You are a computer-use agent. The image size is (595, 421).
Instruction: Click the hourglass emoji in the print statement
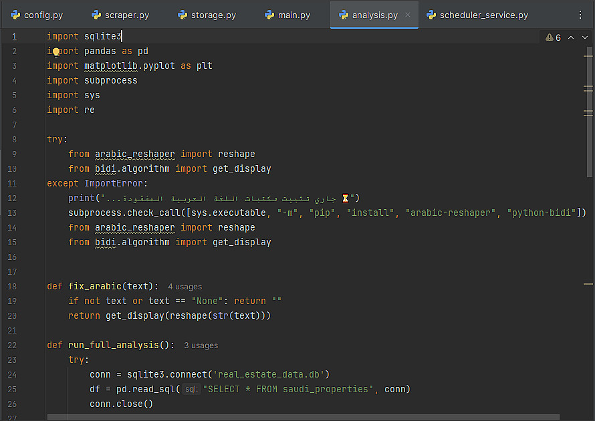tap(345, 198)
